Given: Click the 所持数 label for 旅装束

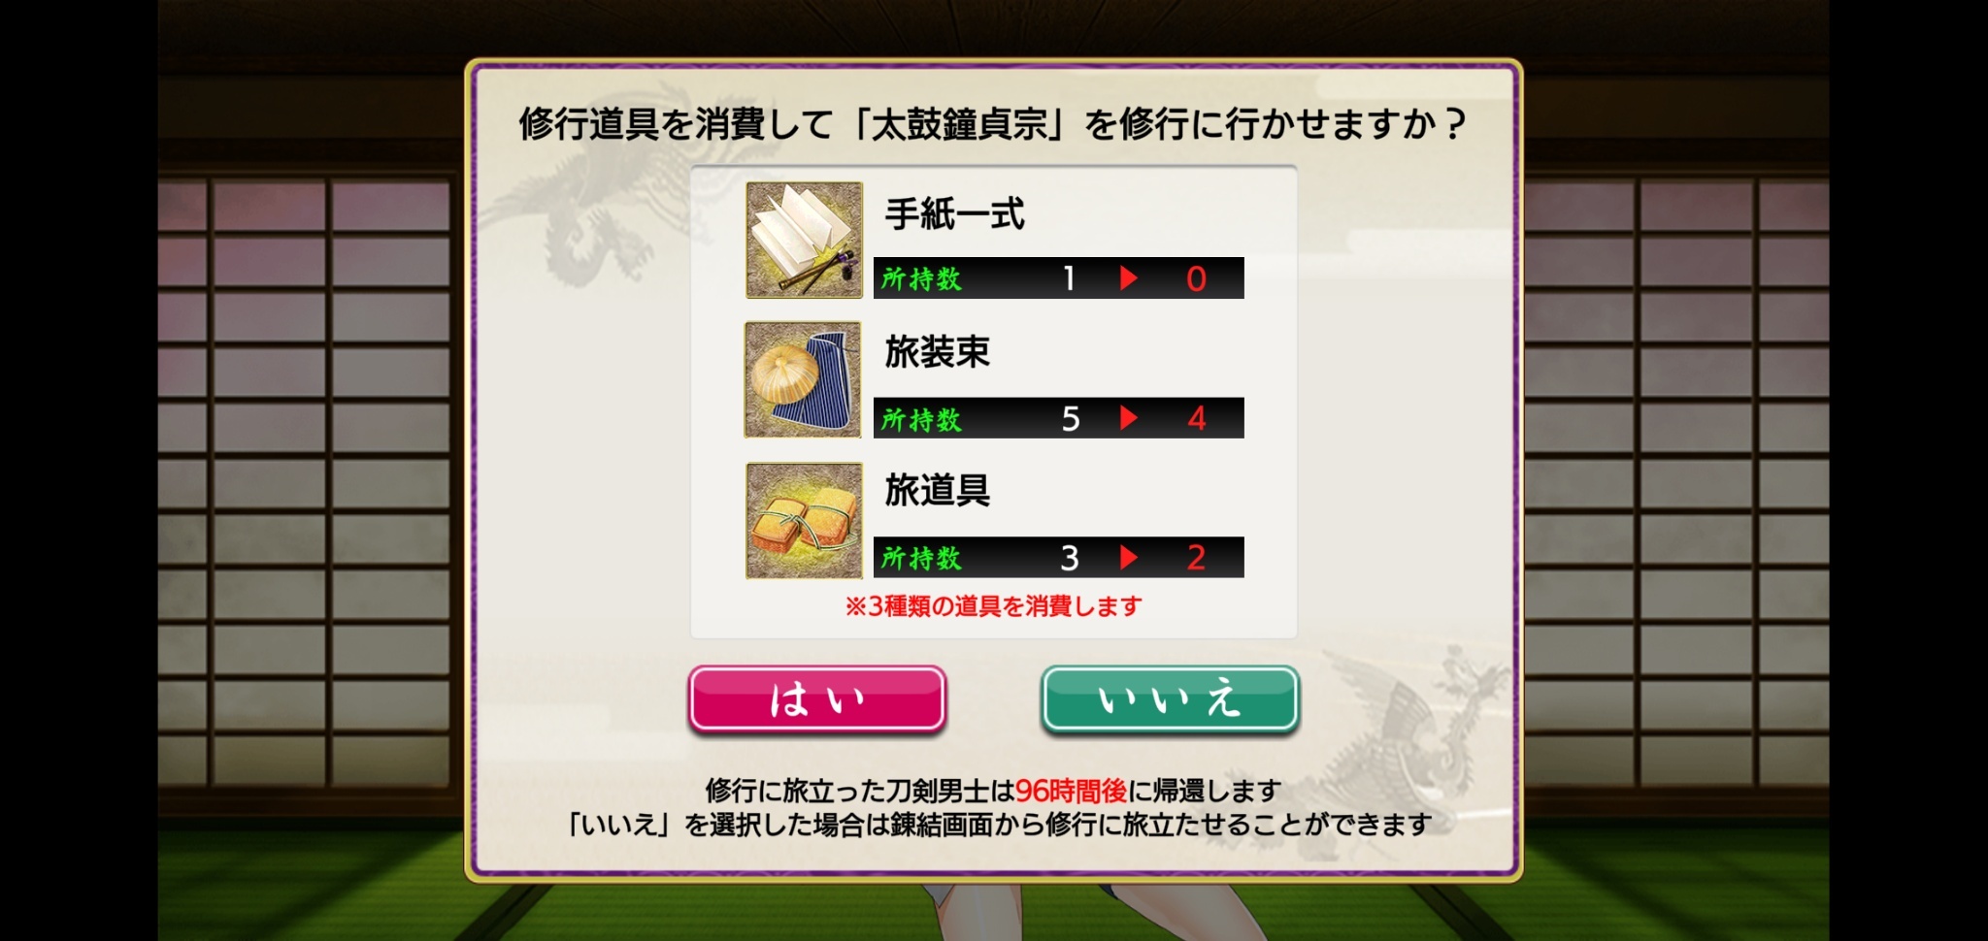Looking at the screenshot, I should pos(921,419).
